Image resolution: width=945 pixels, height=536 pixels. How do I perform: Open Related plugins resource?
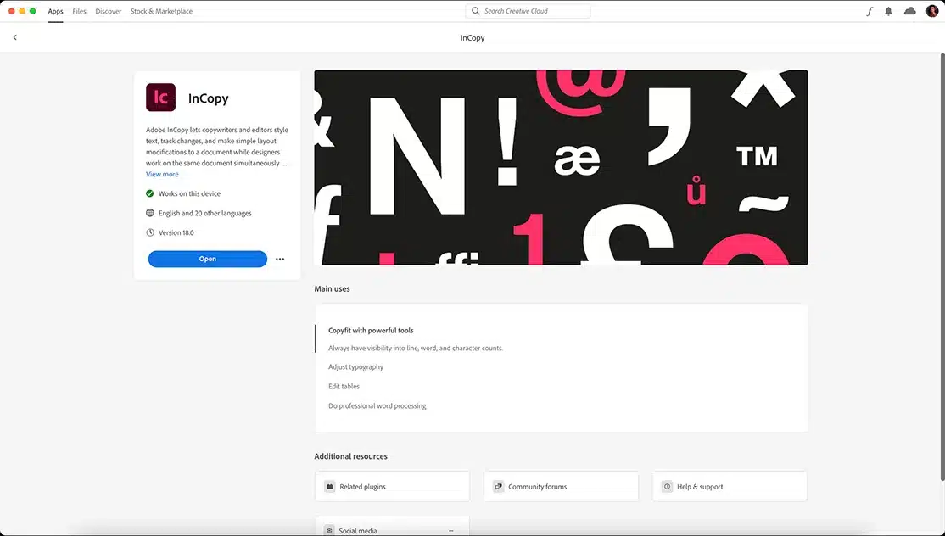tap(392, 487)
